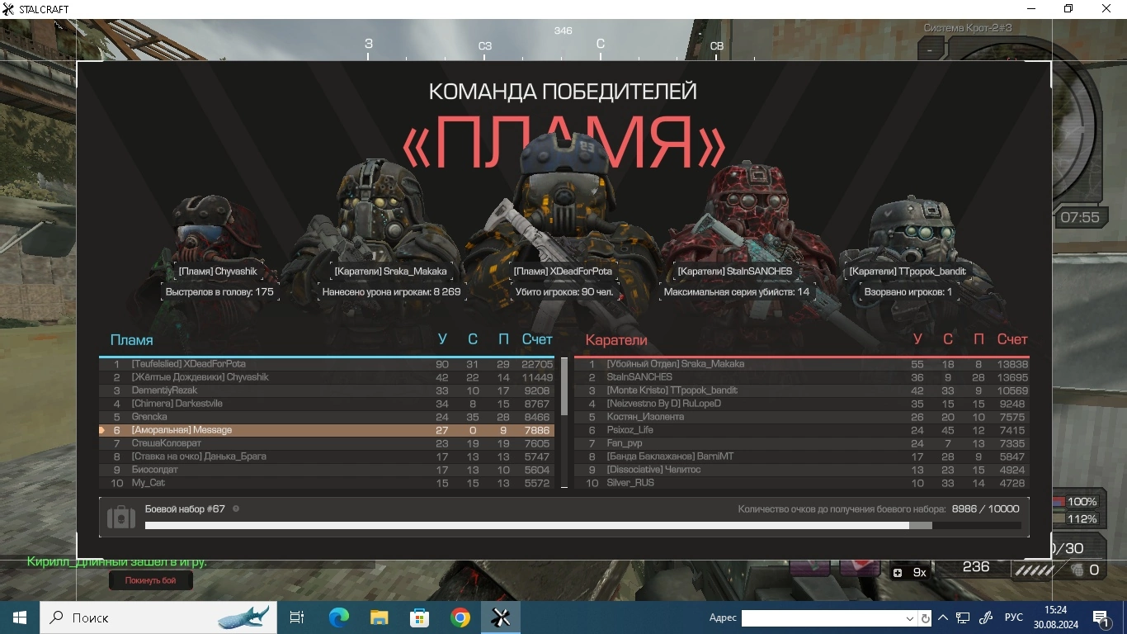Select row Psixoz_Life

tap(802, 430)
